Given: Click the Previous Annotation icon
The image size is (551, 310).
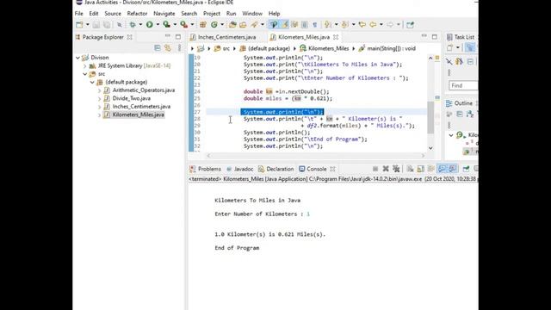Looking at the screenshot, I should pos(344,25).
